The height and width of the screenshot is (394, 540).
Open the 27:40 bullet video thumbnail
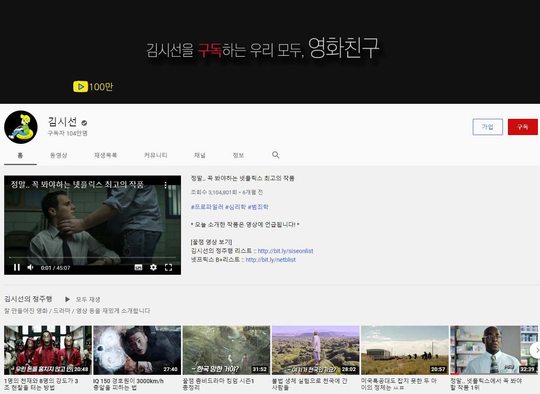click(137, 350)
